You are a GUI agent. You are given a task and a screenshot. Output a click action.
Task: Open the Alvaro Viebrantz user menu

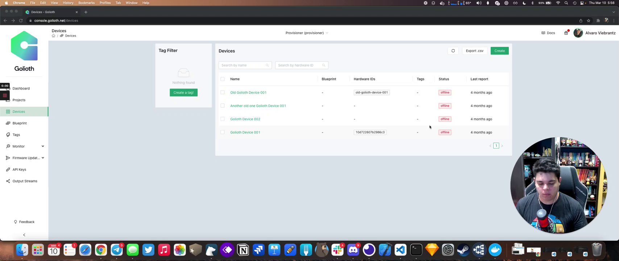595,33
